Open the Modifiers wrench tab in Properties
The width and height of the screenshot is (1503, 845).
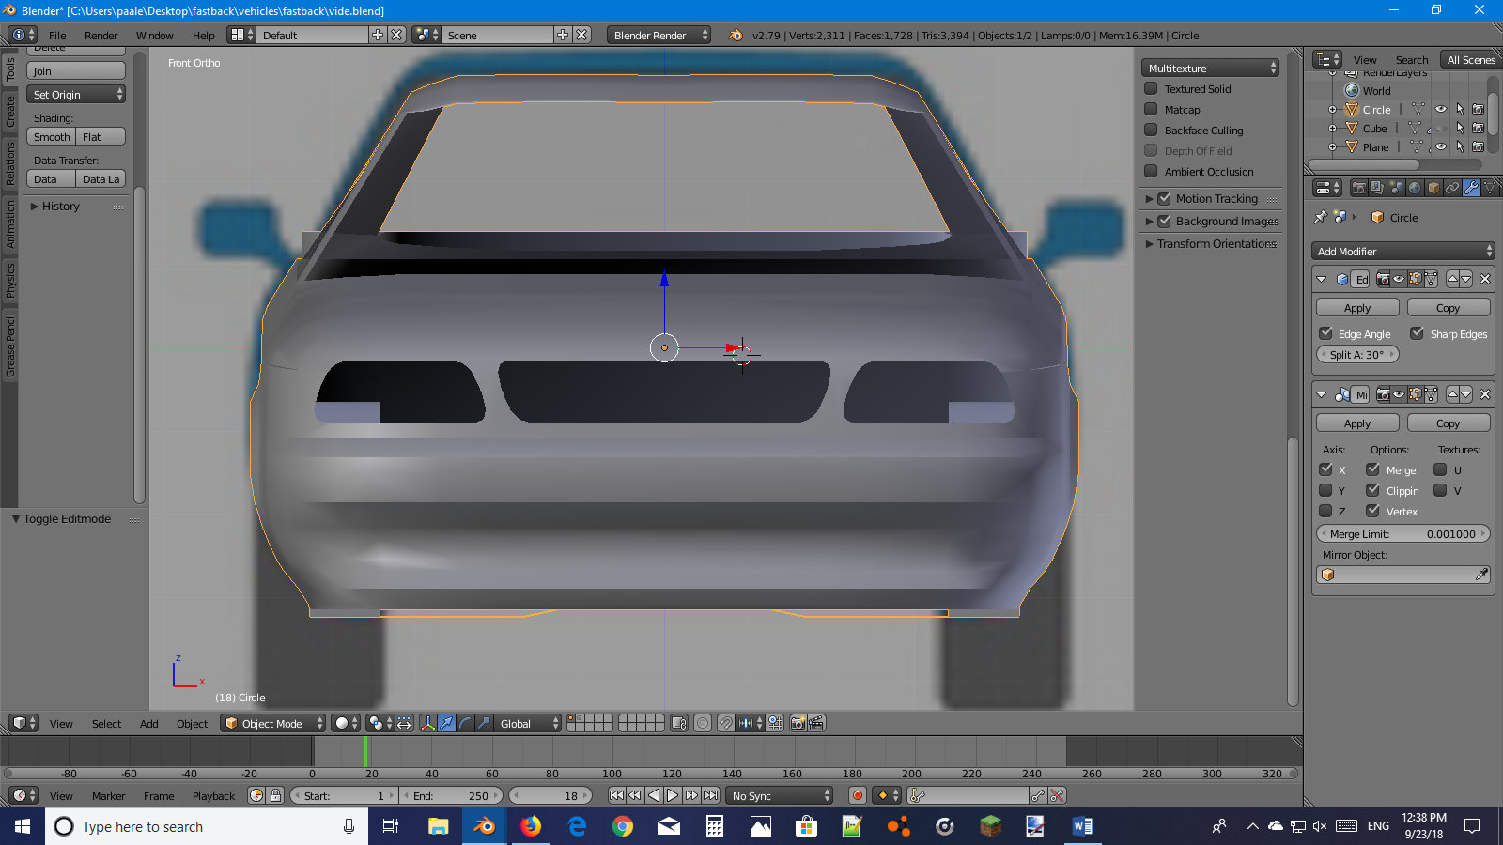[x=1471, y=188]
